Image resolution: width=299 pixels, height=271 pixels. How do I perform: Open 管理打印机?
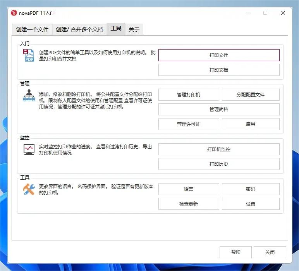(189, 95)
